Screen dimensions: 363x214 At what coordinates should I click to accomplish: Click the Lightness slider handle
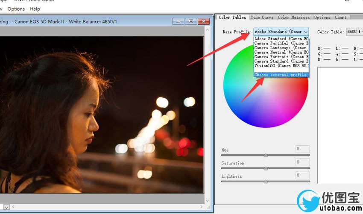[266, 182]
